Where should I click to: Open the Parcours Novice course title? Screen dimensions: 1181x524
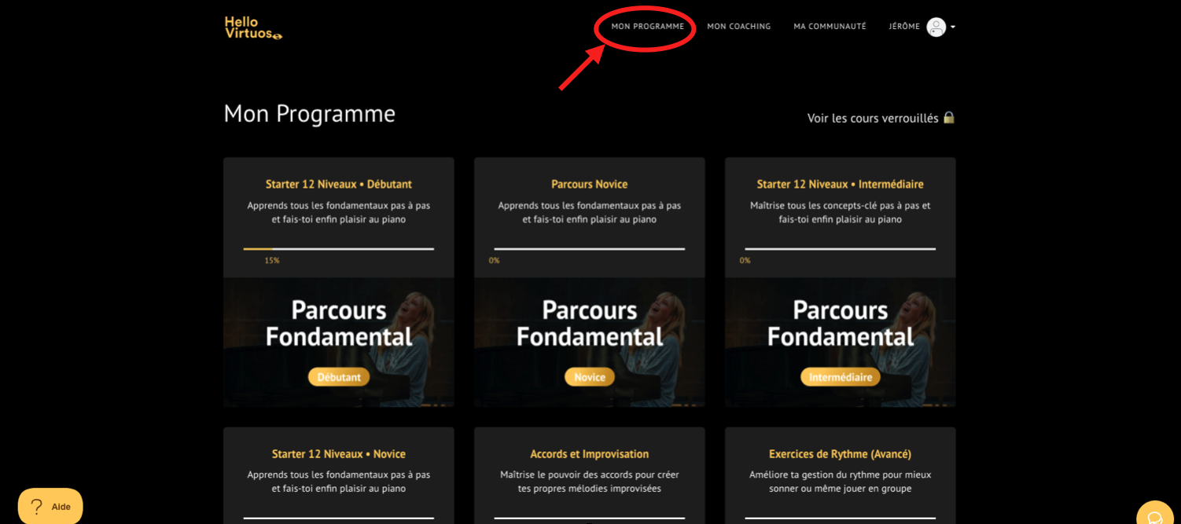click(590, 184)
